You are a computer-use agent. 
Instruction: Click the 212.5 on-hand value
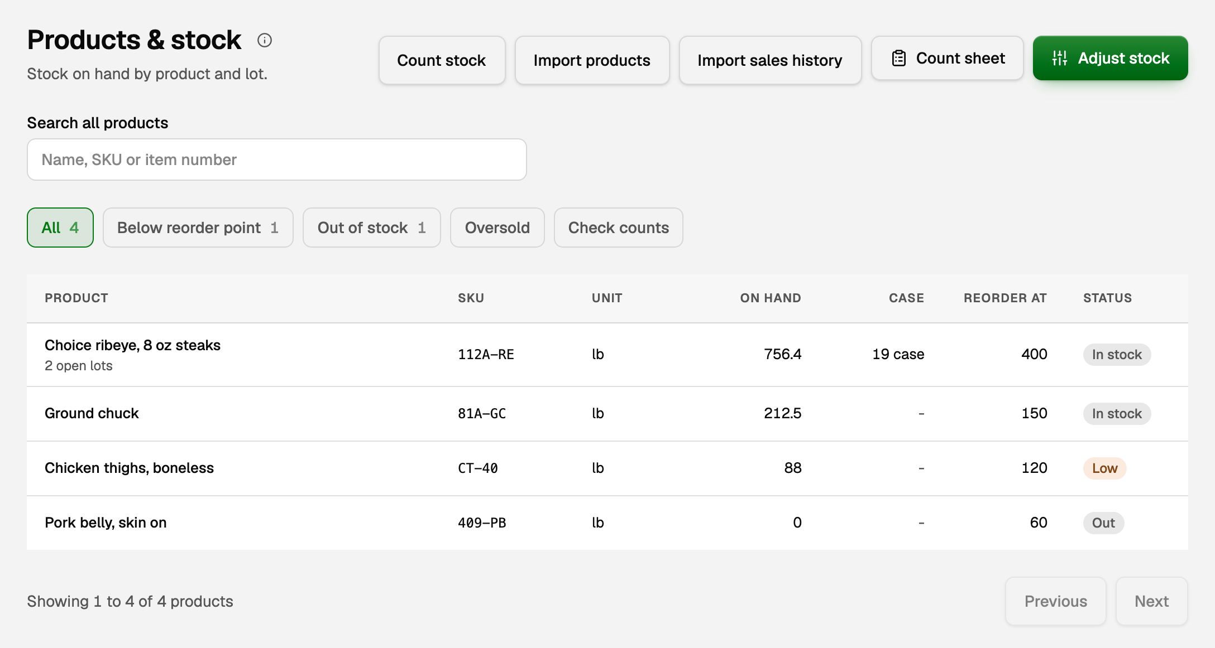782,413
